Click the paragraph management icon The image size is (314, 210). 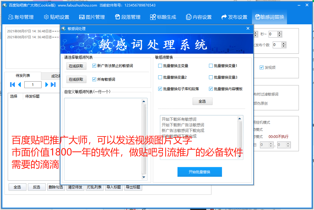[x=118, y=17]
